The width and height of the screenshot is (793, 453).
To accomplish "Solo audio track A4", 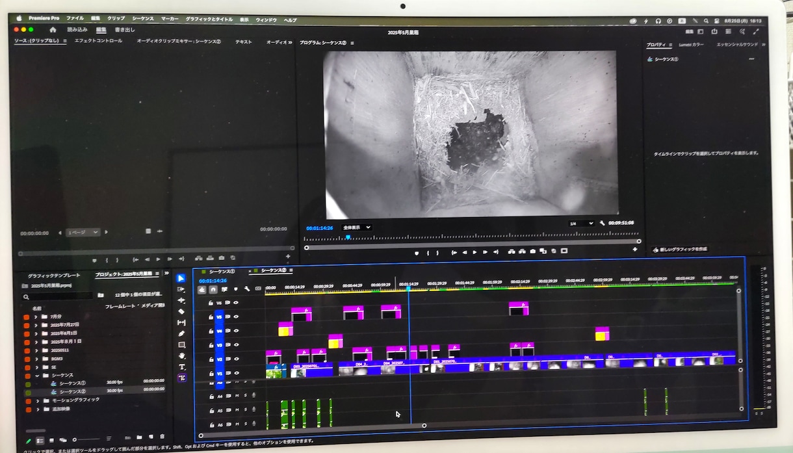I will point(245,396).
